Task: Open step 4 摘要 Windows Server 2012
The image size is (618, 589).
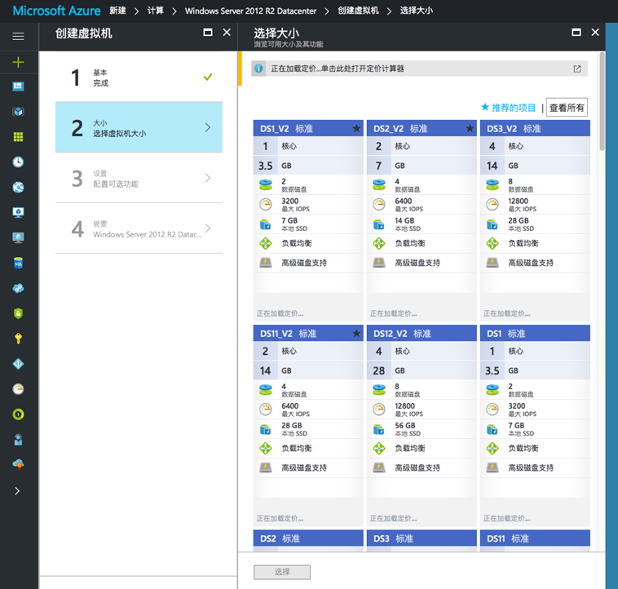Action: pos(139,228)
